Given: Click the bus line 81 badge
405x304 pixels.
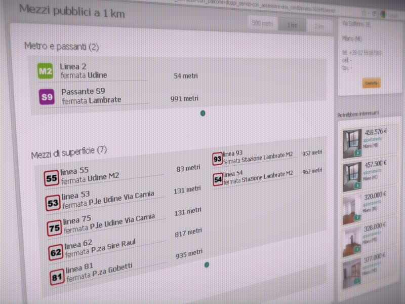Looking at the screenshot, I should click(x=57, y=277).
